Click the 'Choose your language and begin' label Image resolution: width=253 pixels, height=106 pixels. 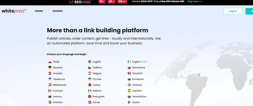point(67,54)
